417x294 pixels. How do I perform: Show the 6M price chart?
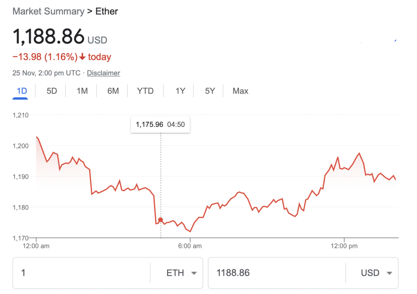click(113, 91)
